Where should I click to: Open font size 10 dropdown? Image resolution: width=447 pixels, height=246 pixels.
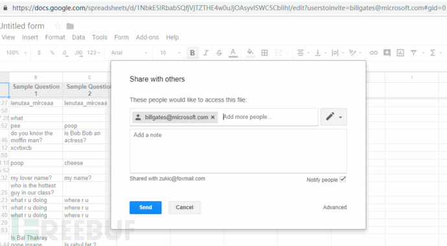(x=170, y=52)
